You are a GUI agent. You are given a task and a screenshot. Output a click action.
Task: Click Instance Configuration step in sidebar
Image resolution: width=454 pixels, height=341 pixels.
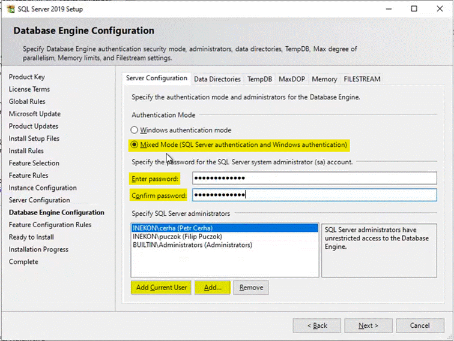click(x=43, y=188)
